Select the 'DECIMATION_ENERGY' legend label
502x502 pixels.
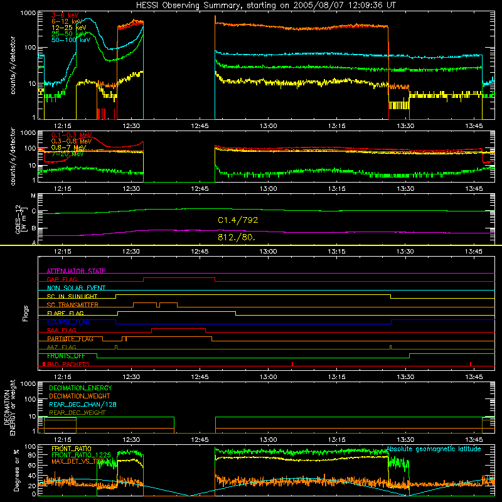click(80, 388)
